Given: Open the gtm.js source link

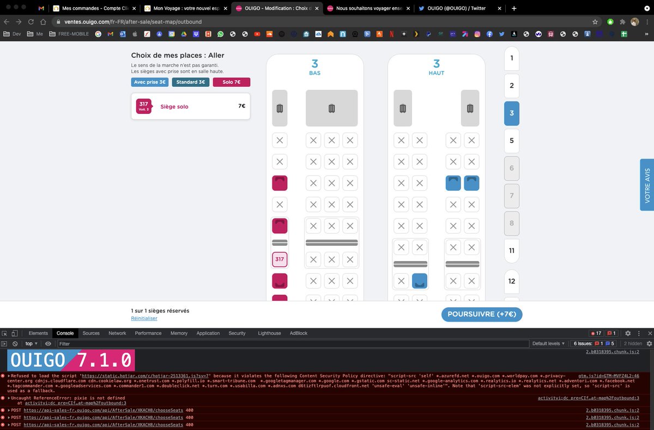Looking at the screenshot, I should click(x=609, y=376).
